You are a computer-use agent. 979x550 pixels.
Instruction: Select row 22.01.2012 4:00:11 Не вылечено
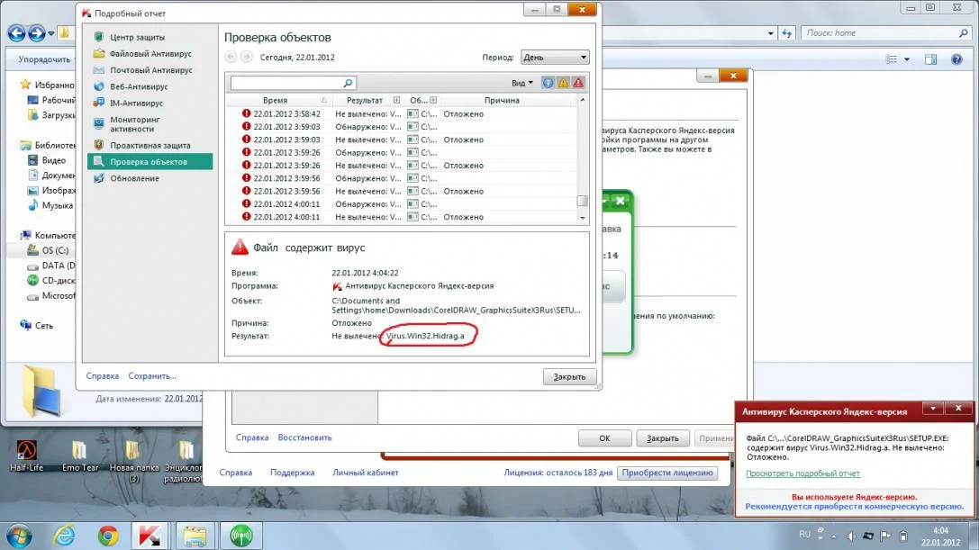(402, 217)
